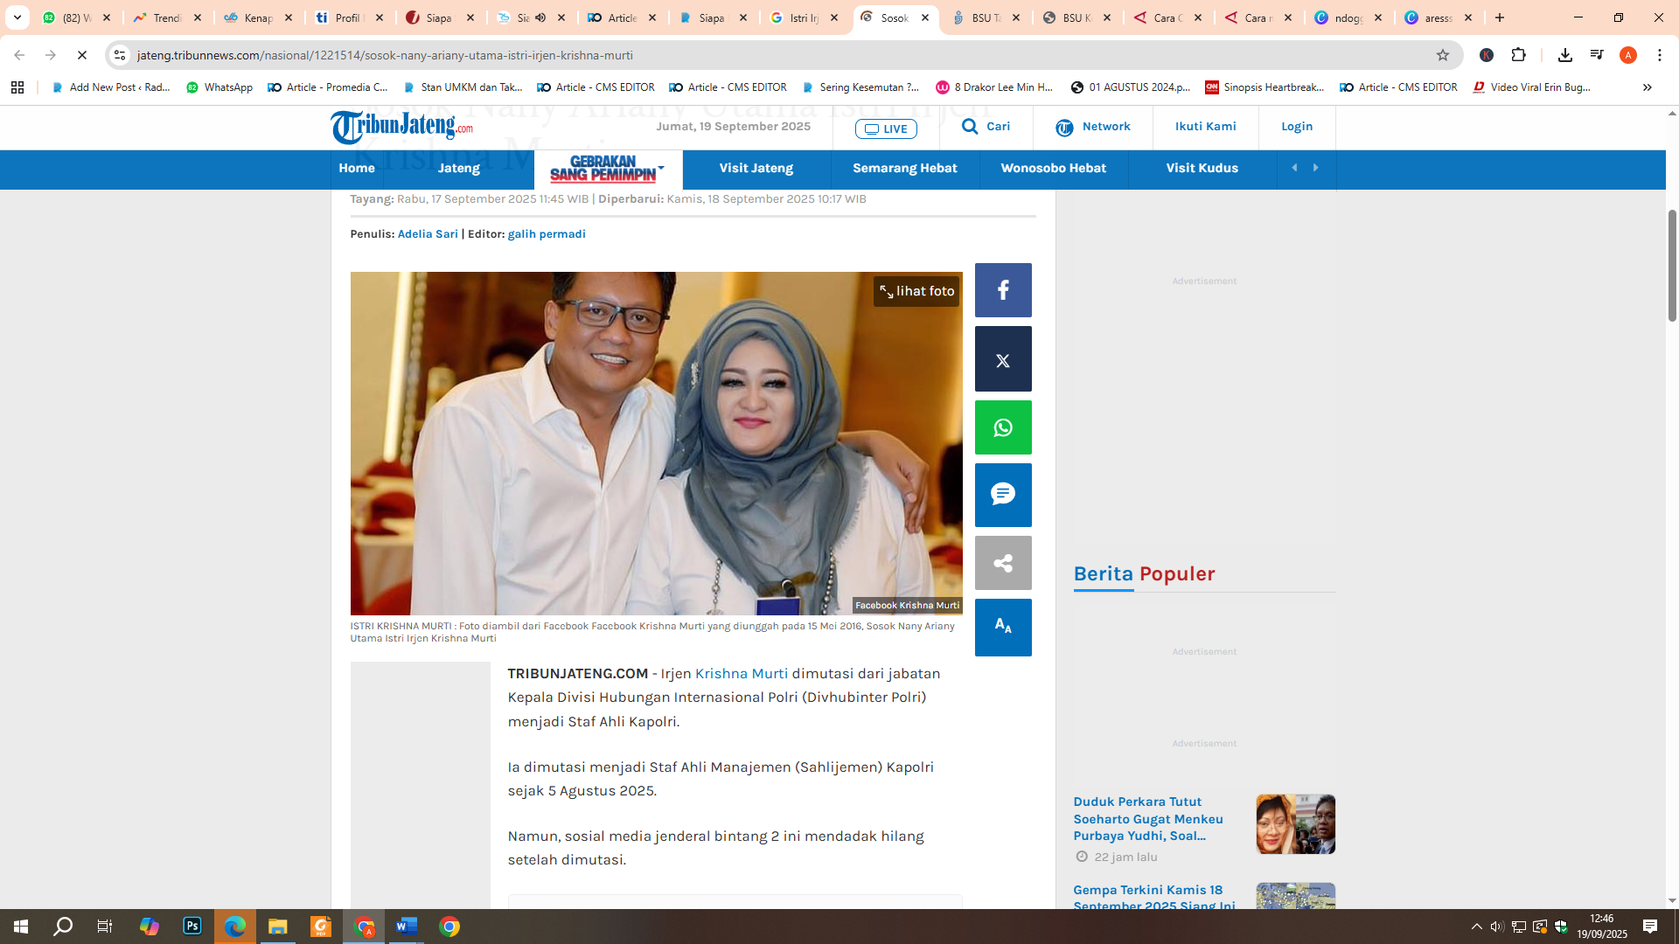Open the comments bubble button
1679x944 pixels.
point(1003,495)
